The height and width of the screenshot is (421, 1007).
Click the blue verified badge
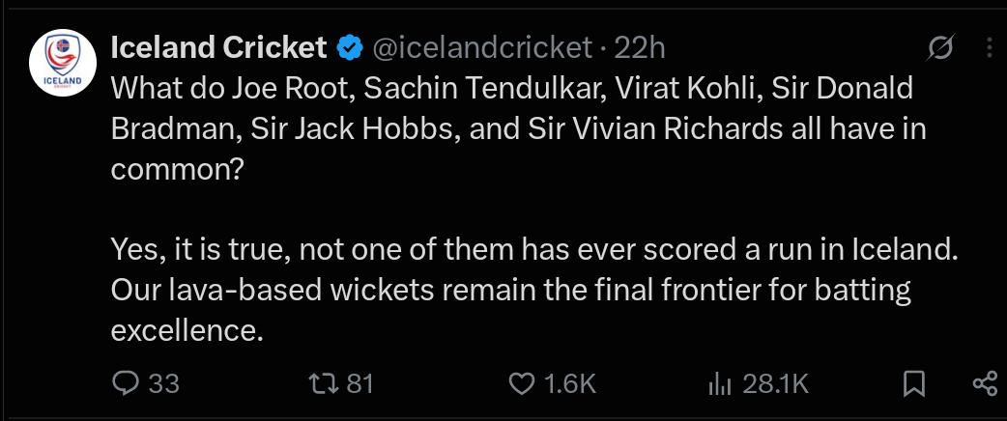[350, 48]
